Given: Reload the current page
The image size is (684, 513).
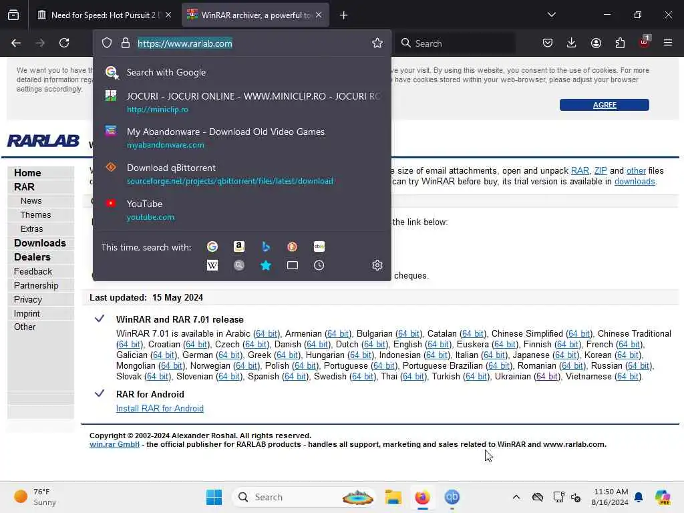Looking at the screenshot, I should pos(64,43).
